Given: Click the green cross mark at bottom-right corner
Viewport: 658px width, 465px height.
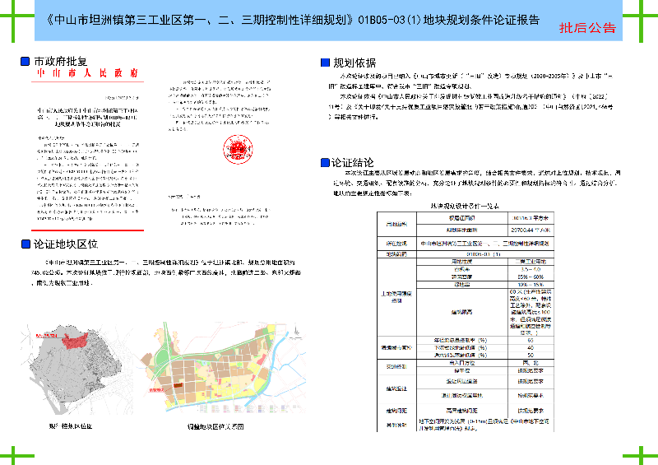Looking at the screenshot, I should tap(645, 452).
